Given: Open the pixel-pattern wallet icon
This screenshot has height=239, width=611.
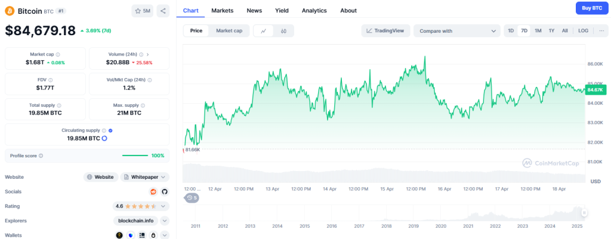Looking at the screenshot, I should pos(142,235).
